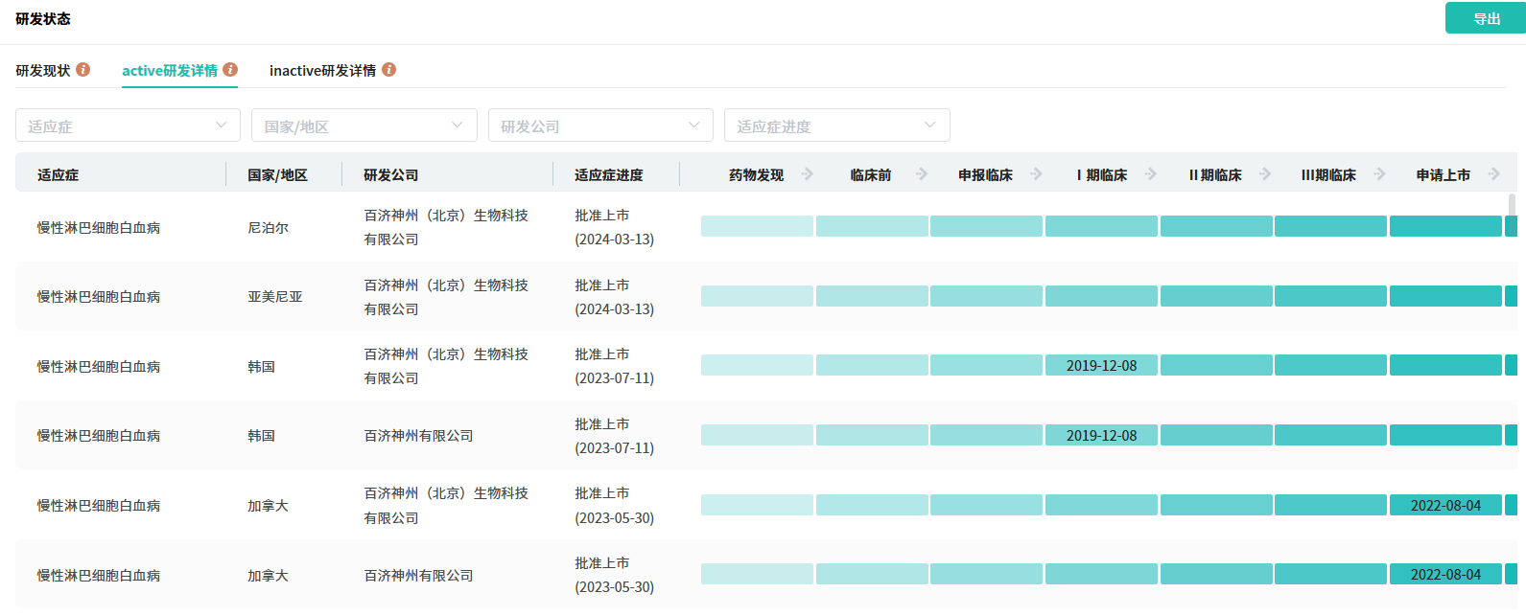Viewport: 1526px width, 616px height.
Task: Switch to the inactive研发详情 tab
Action: click(x=322, y=71)
